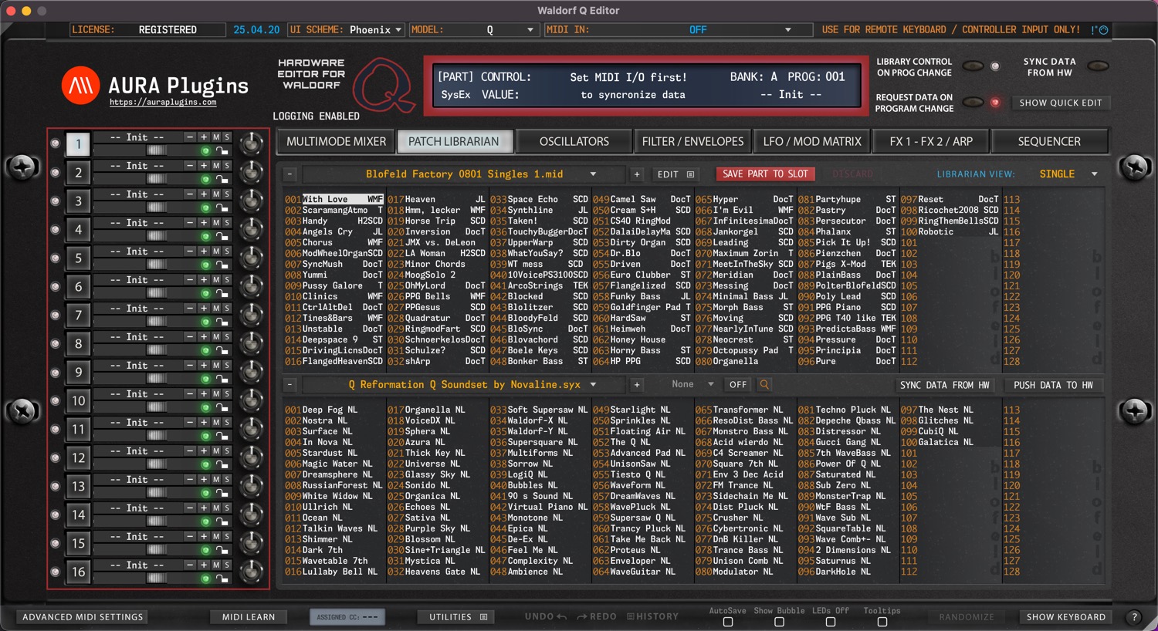Click plus button on part 3
Screen dimensions: 1158x631
(204, 194)
